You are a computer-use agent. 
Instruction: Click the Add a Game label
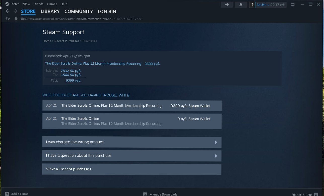coord(20,194)
